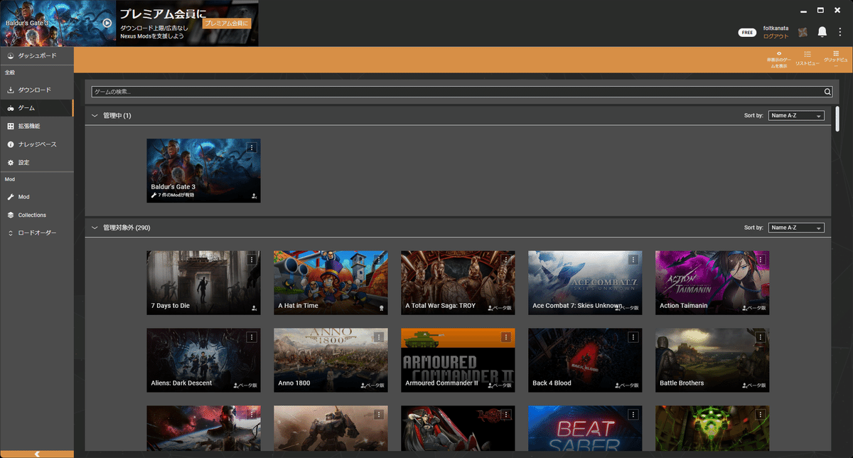853x458 pixels.
Task: Open Sort by dropdown for 管理対象外 section
Action: pos(796,228)
